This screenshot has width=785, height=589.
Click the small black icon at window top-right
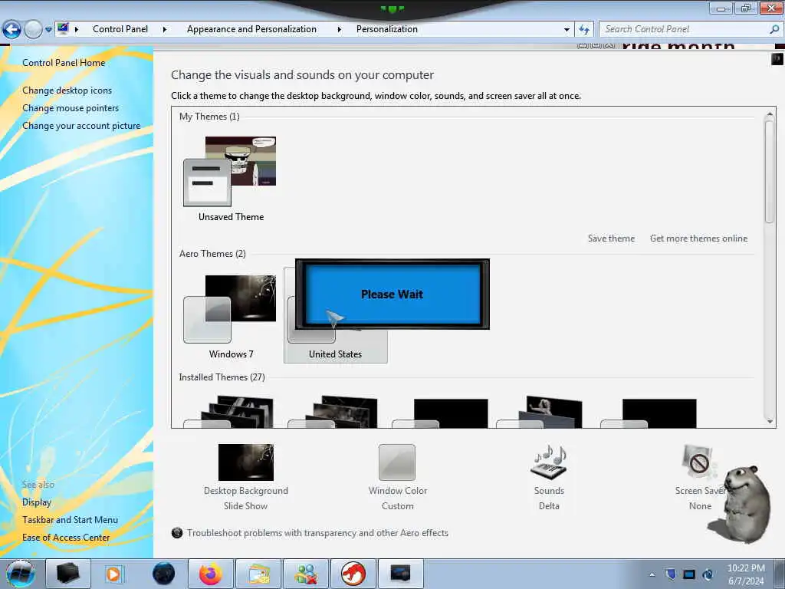(x=777, y=60)
